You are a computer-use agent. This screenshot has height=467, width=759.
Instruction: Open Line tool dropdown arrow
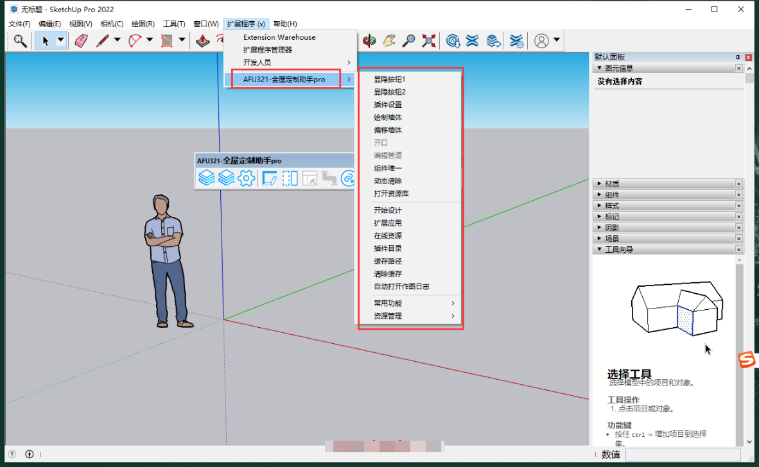coord(117,40)
